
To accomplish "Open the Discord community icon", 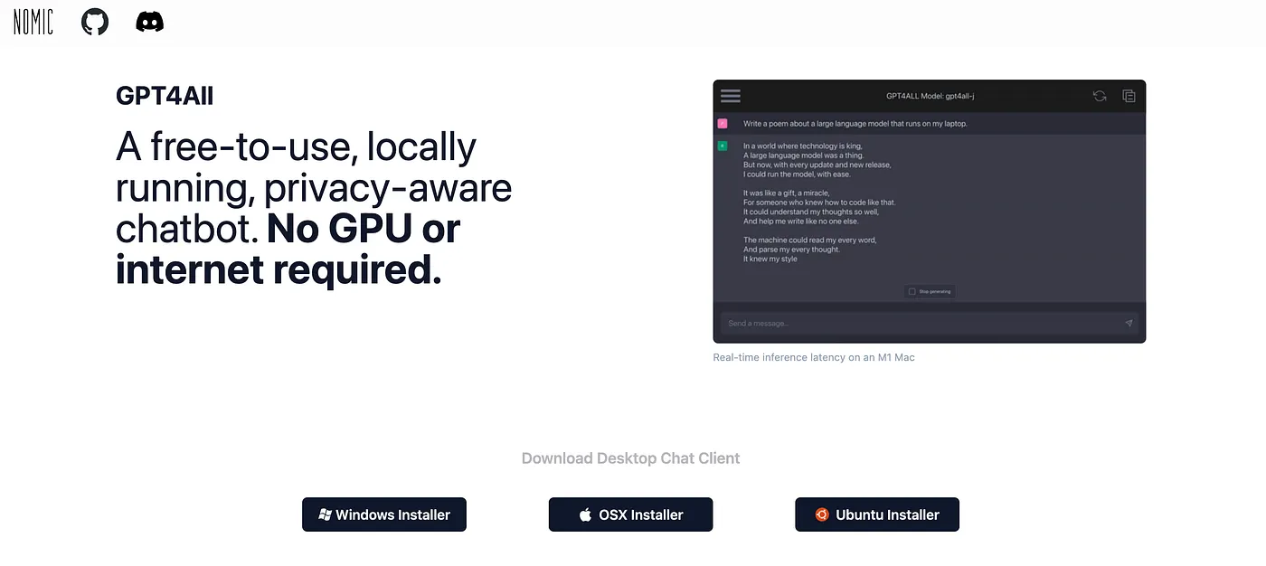I will click(150, 22).
